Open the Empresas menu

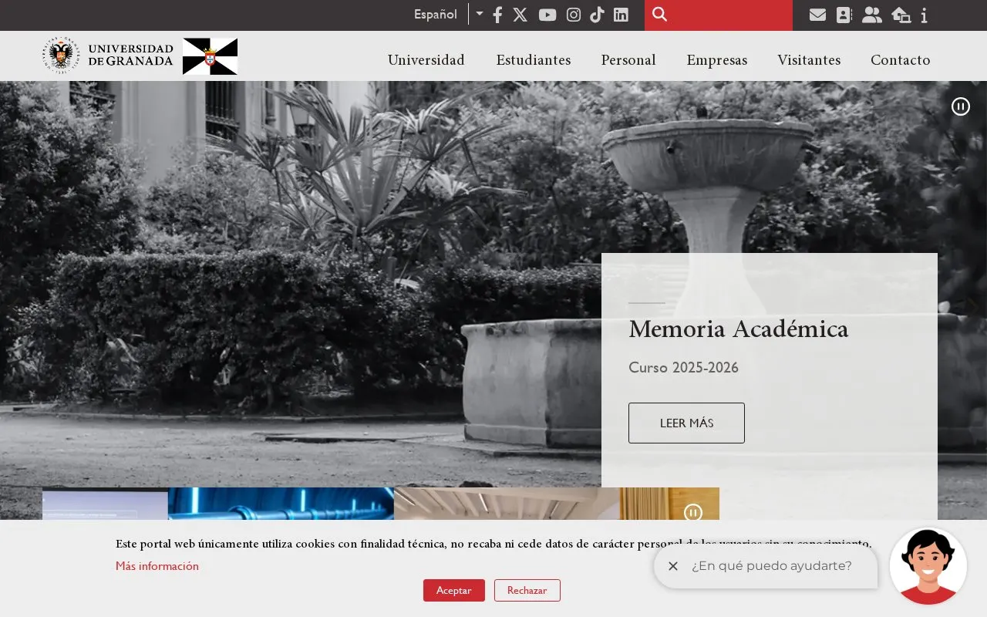[x=717, y=60]
